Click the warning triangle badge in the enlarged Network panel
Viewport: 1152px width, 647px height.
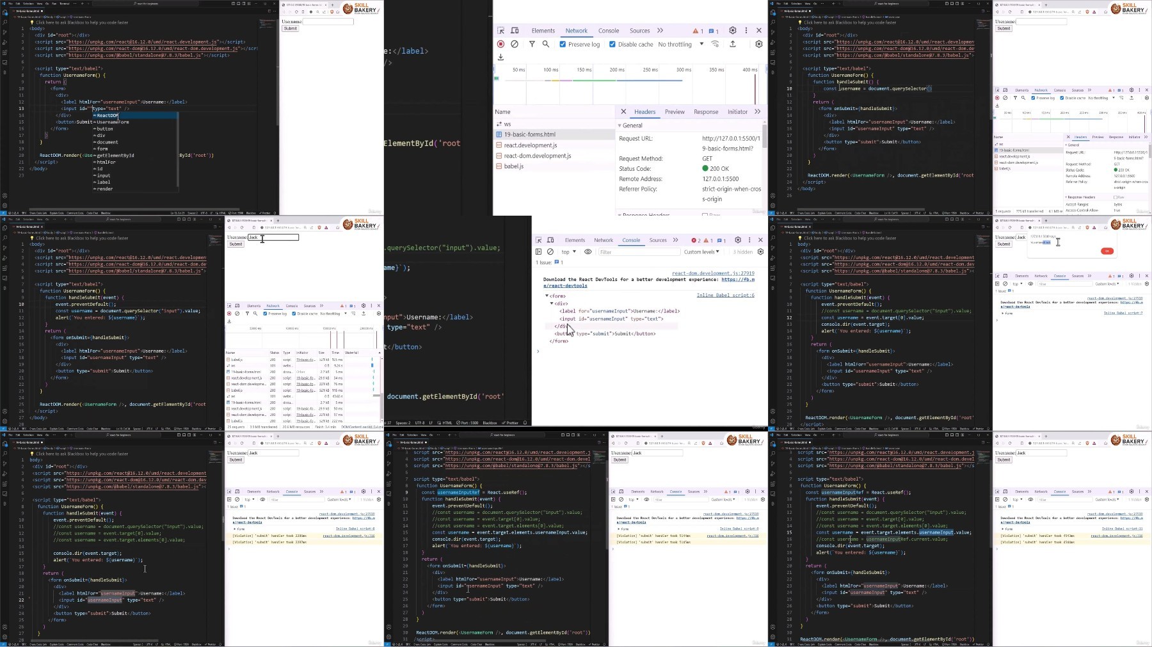698,31
